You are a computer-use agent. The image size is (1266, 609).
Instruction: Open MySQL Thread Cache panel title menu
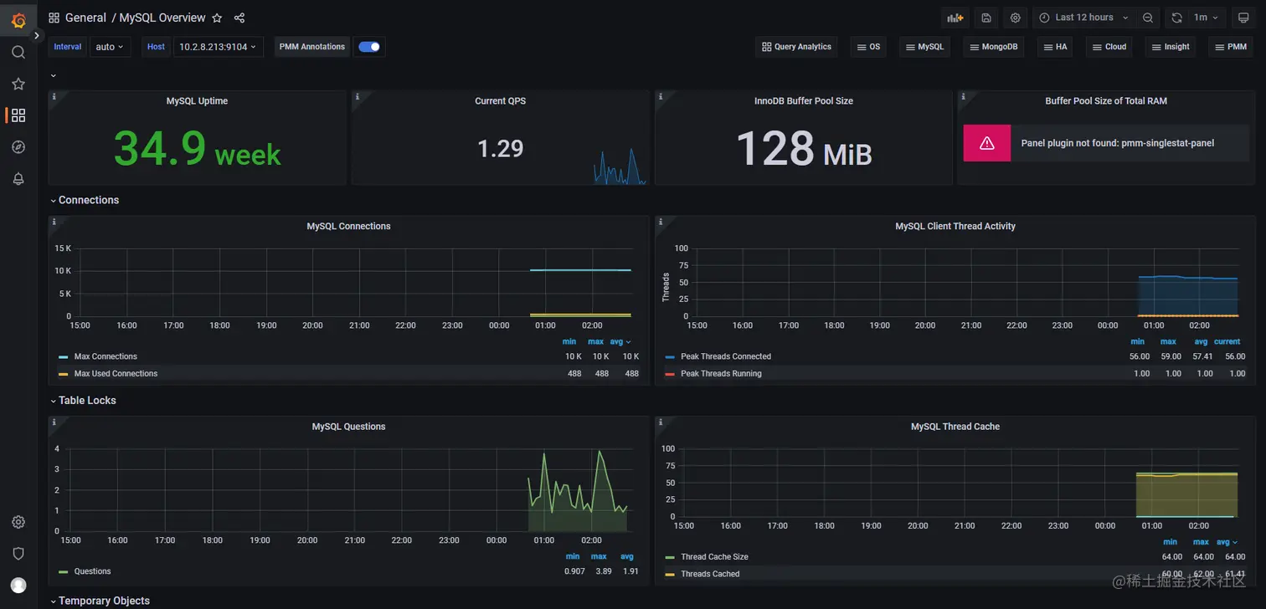tap(955, 427)
